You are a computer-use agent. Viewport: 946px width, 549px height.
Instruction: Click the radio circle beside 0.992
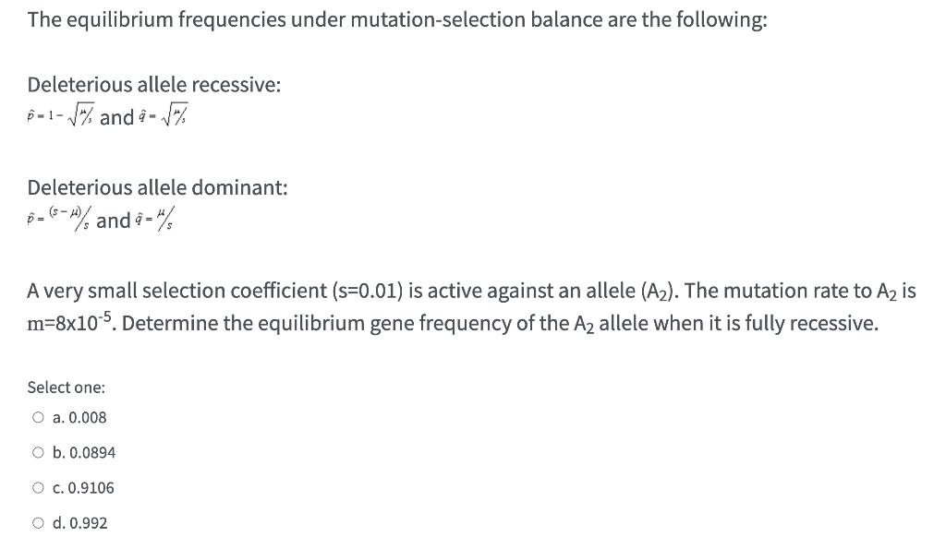(x=38, y=522)
